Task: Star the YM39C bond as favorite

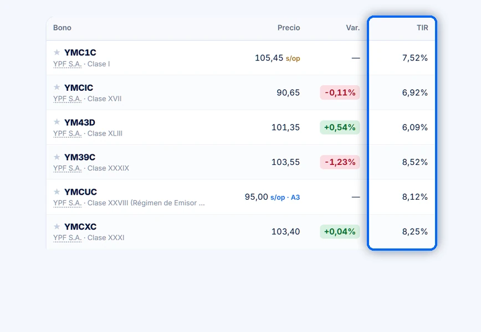Action: pyautogui.click(x=57, y=157)
